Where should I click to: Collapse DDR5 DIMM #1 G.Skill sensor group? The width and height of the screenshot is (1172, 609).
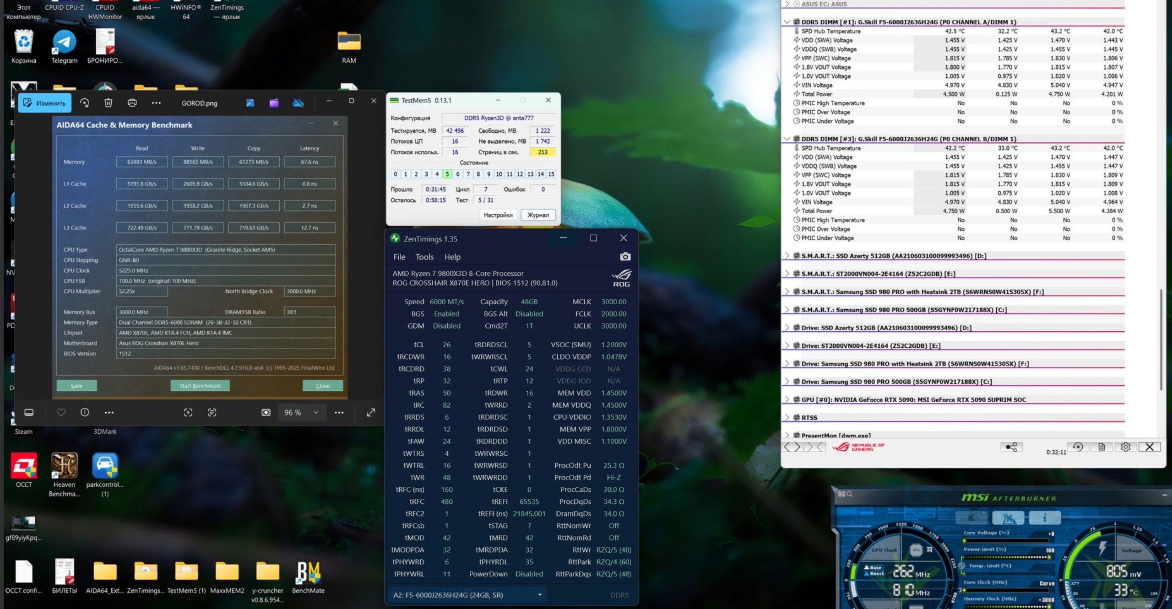[x=787, y=22]
